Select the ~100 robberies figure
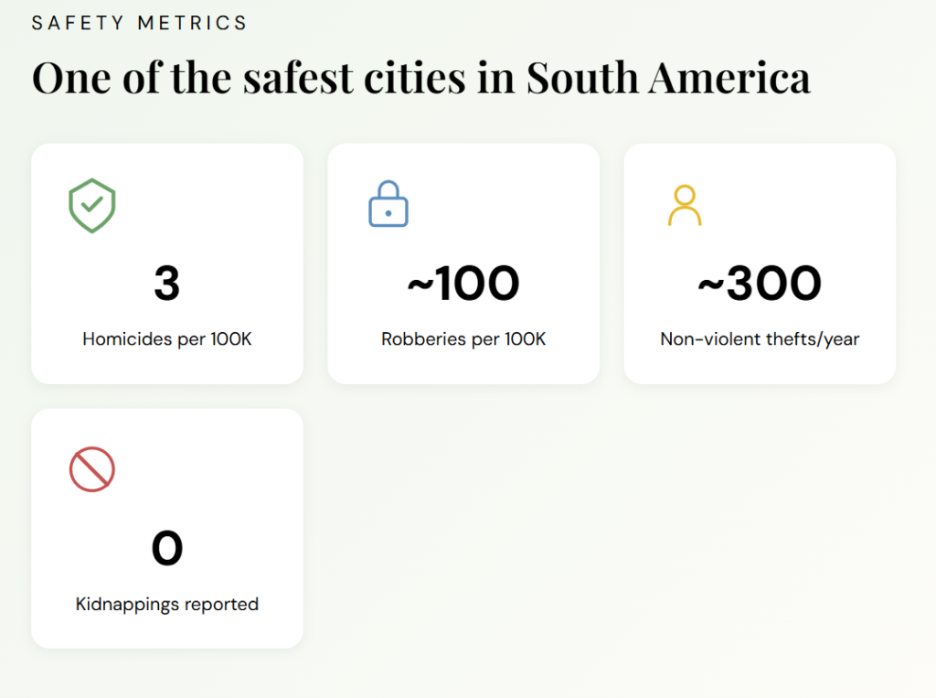Image resolution: width=936 pixels, height=698 pixels. pyautogui.click(x=463, y=284)
